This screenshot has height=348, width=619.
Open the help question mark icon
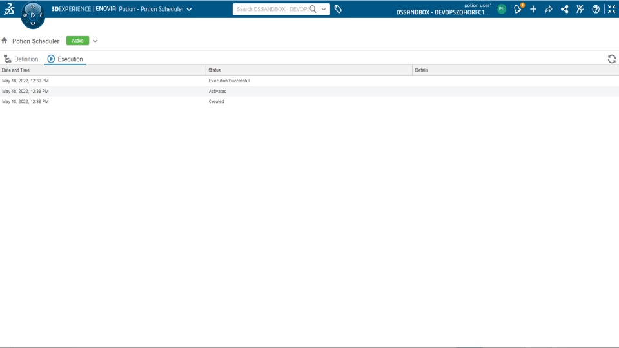point(596,9)
